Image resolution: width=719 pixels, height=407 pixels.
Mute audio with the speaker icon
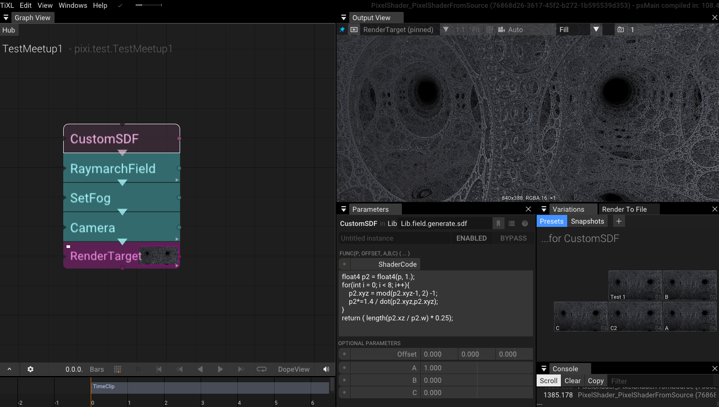(x=326, y=369)
